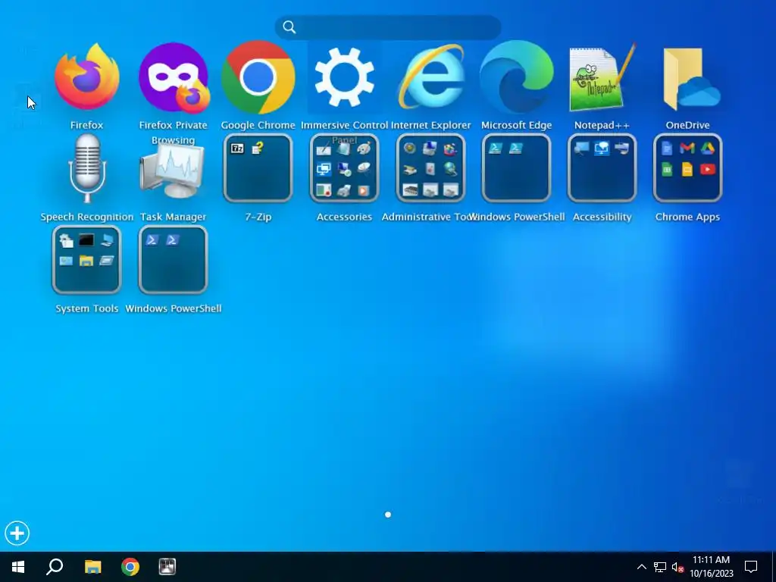Launch Internet Explorer
The height and width of the screenshot is (582, 776).
click(x=430, y=77)
